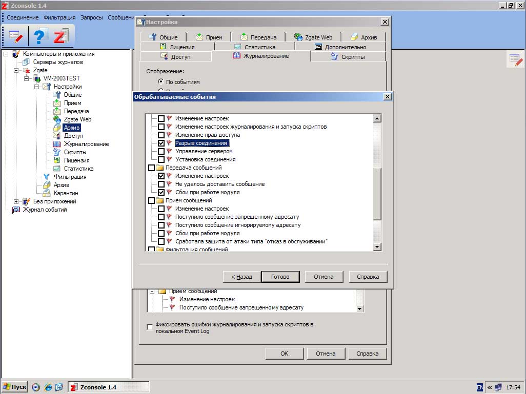The width and height of the screenshot is (526, 394).
Task: Click the Статистика chart icon in tree
Action: point(57,169)
